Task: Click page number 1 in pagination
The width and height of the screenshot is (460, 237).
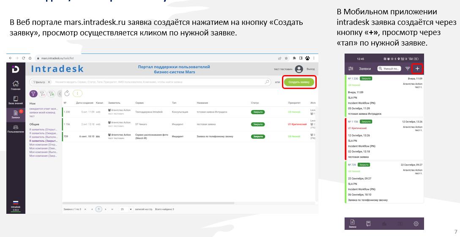Action: point(99,209)
